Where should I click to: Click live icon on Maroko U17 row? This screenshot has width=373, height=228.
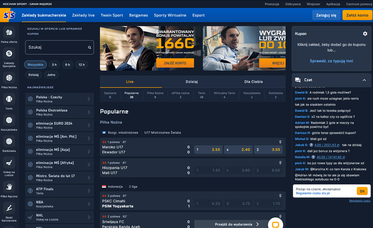click(104, 142)
